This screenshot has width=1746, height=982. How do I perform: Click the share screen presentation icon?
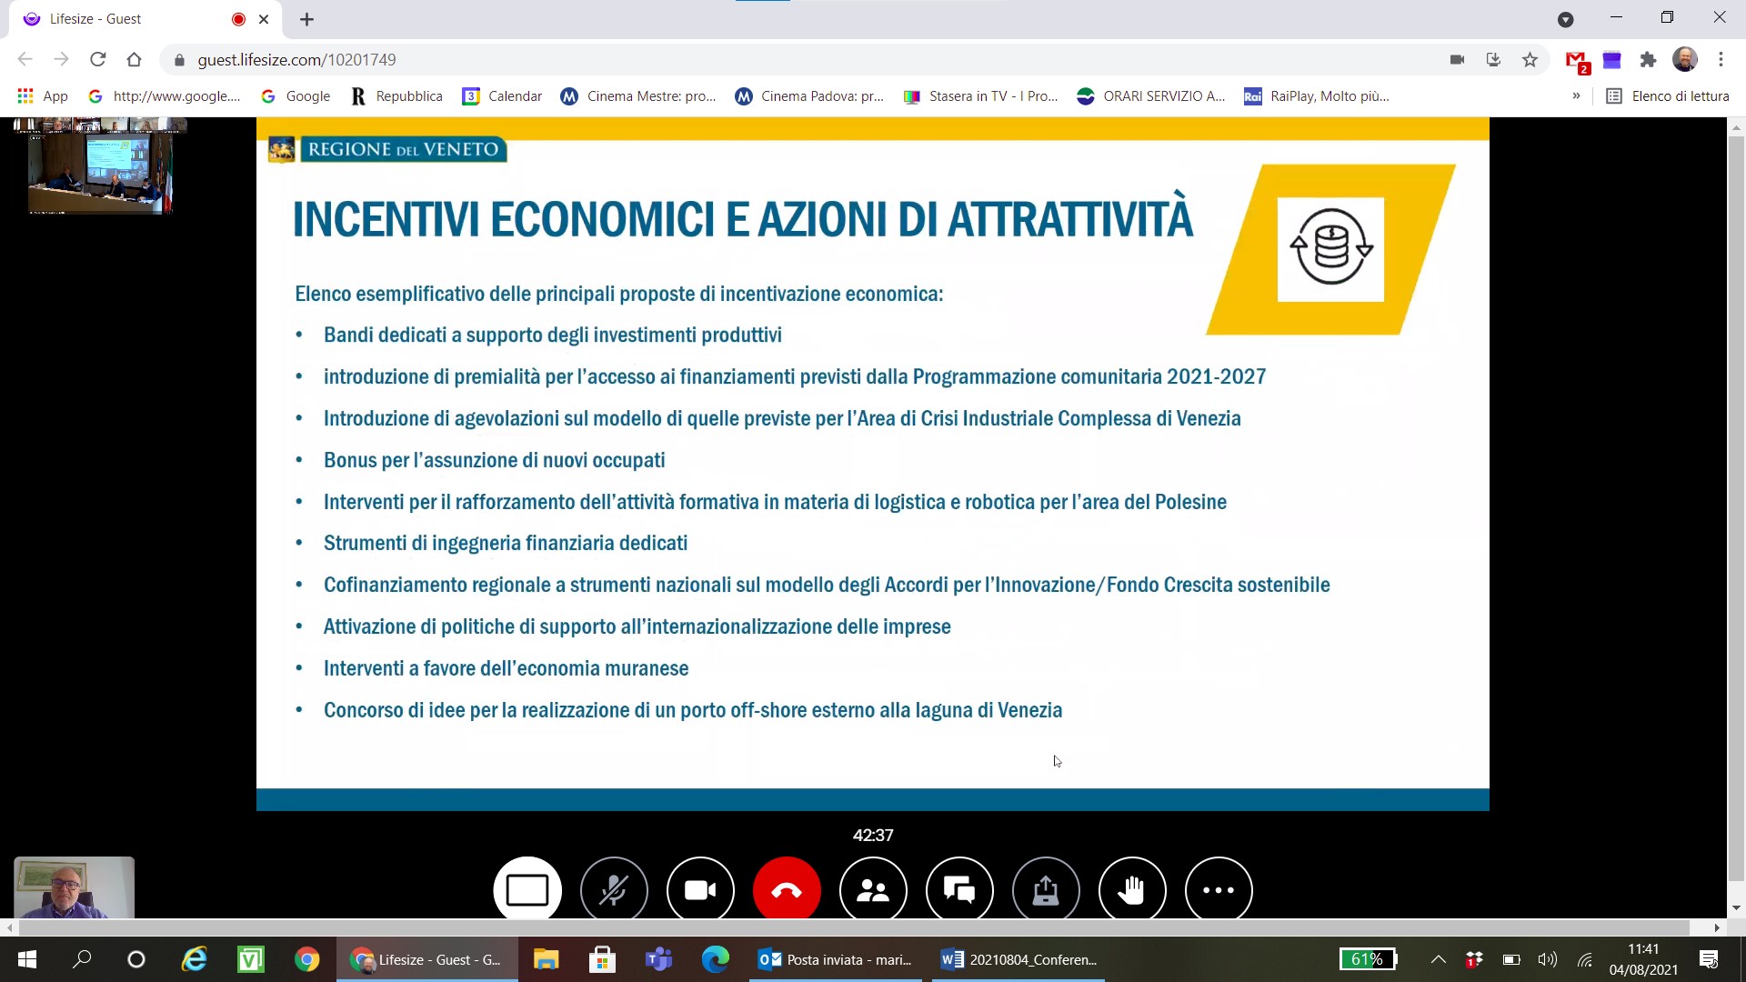coord(1046,890)
